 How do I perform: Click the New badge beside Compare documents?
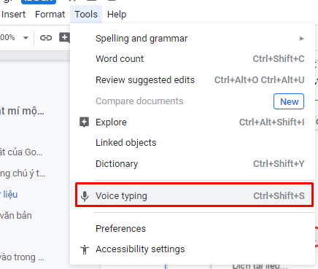coord(289,101)
